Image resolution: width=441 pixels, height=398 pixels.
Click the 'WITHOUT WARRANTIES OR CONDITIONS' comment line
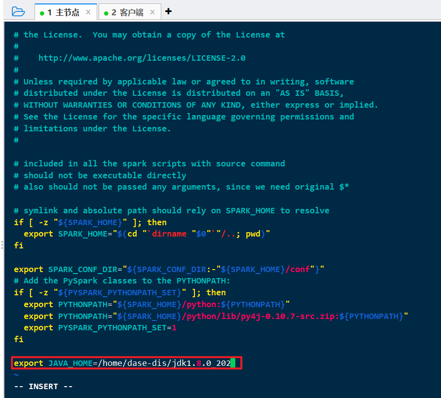pyautogui.click(x=196, y=105)
